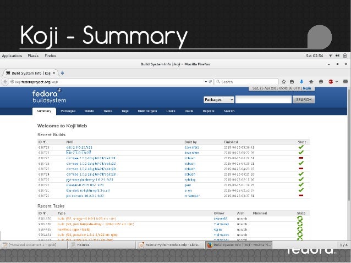Open the Applications menu

tap(12, 55)
